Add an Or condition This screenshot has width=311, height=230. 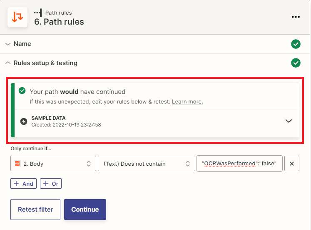coord(51,184)
